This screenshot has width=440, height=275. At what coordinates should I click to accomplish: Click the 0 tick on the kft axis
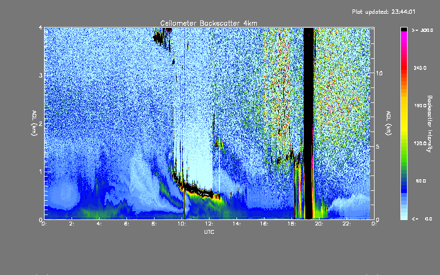[378, 219]
